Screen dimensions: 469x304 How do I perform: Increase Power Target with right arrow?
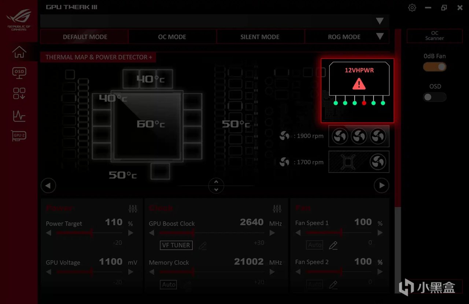tap(131, 233)
